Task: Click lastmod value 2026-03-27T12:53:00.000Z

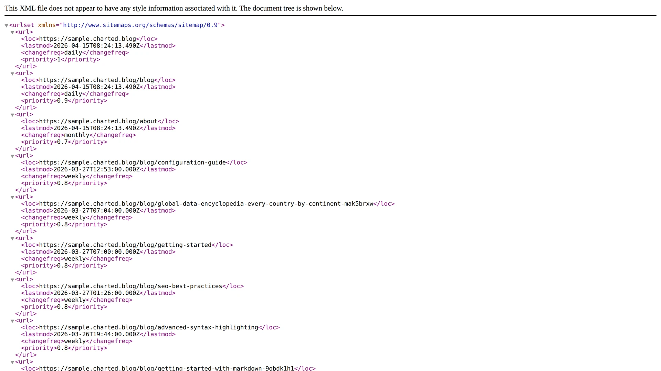Action: click(x=97, y=169)
